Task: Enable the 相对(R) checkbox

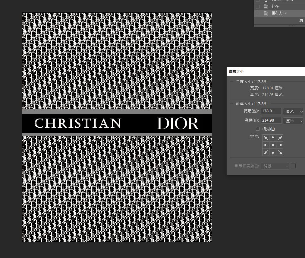Action: pos(258,129)
